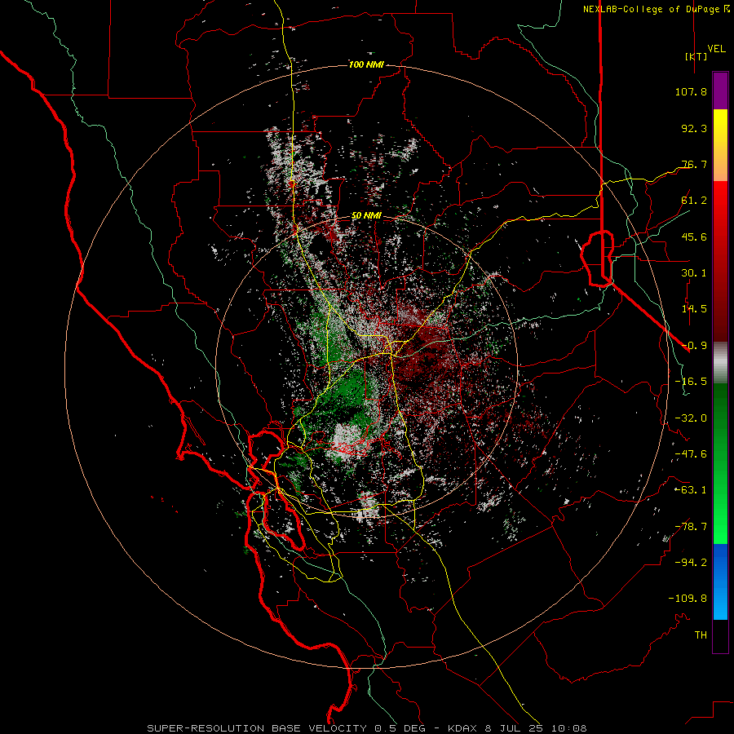
Task: Click the [KT] units label
Action: [696, 56]
